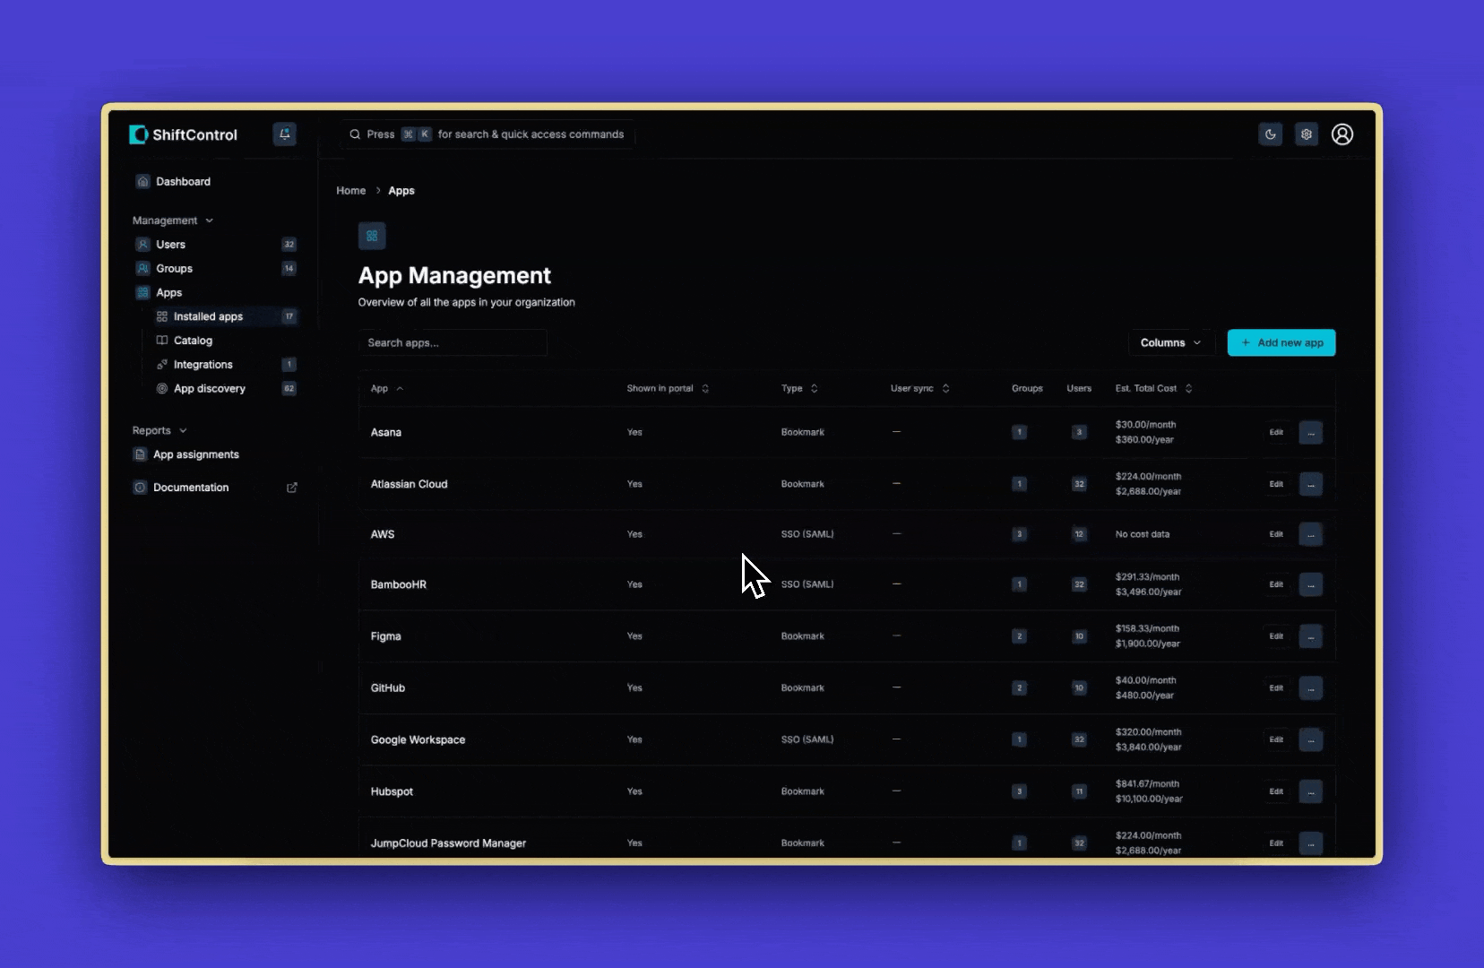Screen dimensions: 1484x968
Task: Click the app grid icon above title
Action: pyautogui.click(x=372, y=237)
